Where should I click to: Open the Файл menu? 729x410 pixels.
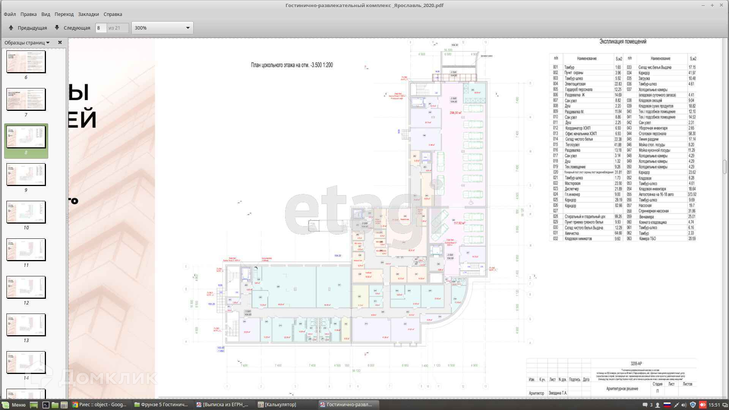10,14
